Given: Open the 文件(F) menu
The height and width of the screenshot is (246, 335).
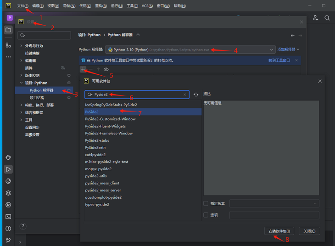Looking at the screenshot, I should point(22,6).
